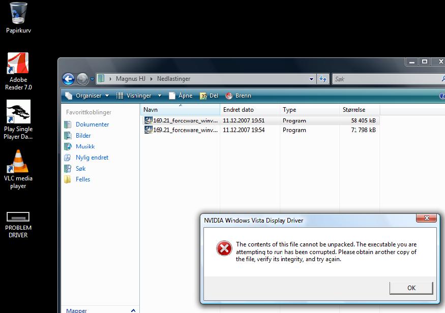
Task: Open the Søk favorite link in sidebar
Action: 80,168
